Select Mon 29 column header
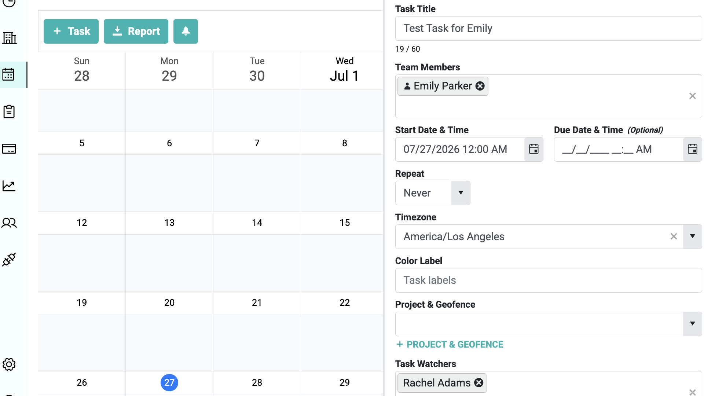Screen dimensions: 704x396 point(169,70)
